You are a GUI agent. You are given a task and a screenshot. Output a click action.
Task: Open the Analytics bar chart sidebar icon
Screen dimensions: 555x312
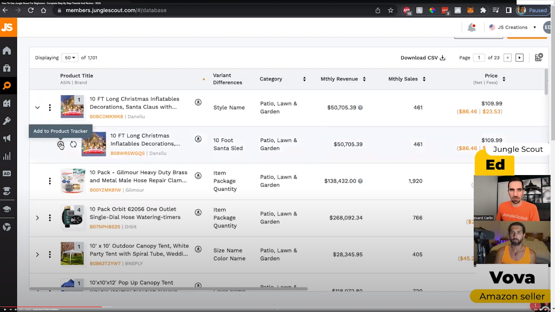point(7,156)
